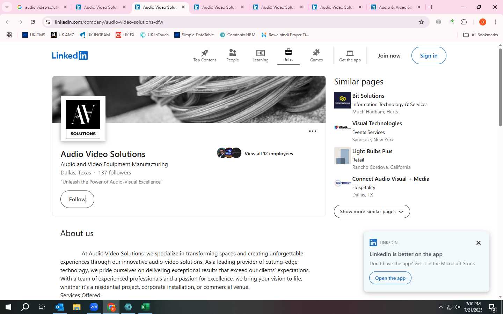The height and width of the screenshot is (314, 503).
Task: Switch to the audio video solutions Google tab
Action: [42, 7]
